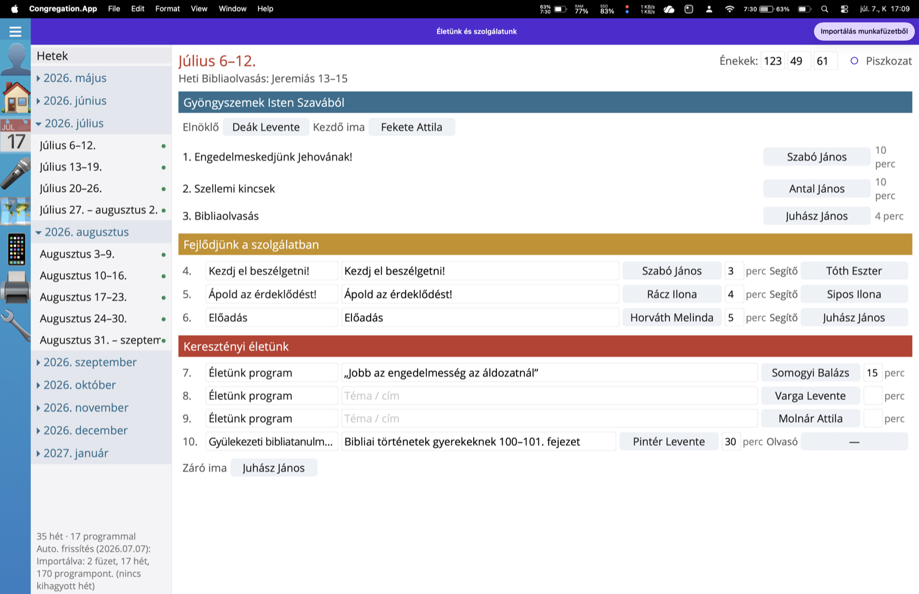Viewport: 919px width, 594px height.
Task: Select the calendar JUL 17 sidebar icon
Action: [16, 135]
